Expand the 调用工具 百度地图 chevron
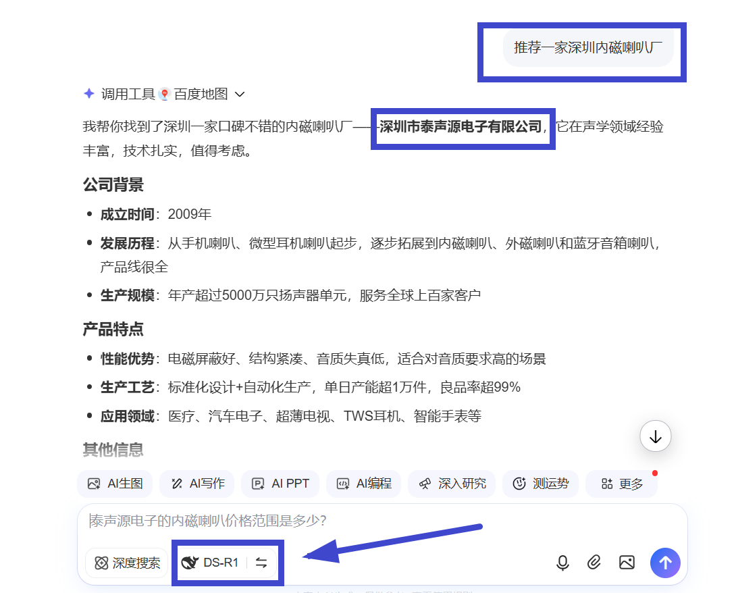The image size is (736, 593). [x=239, y=95]
